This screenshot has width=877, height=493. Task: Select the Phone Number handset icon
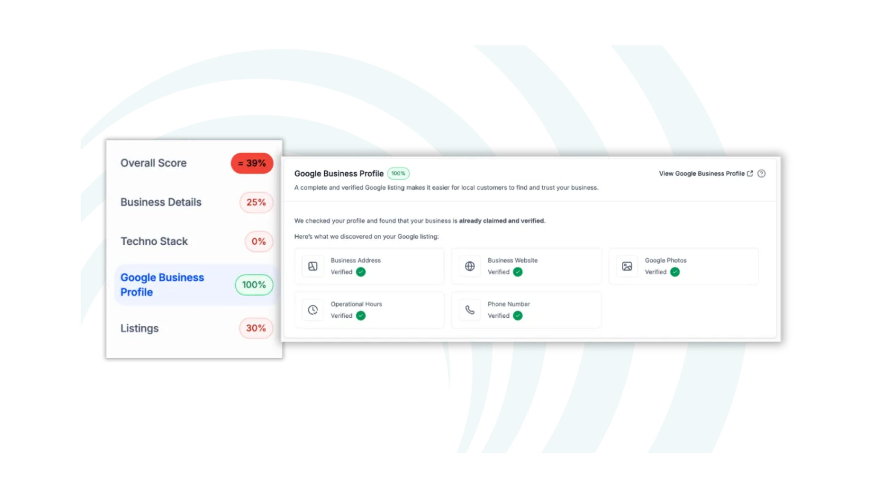coord(469,309)
